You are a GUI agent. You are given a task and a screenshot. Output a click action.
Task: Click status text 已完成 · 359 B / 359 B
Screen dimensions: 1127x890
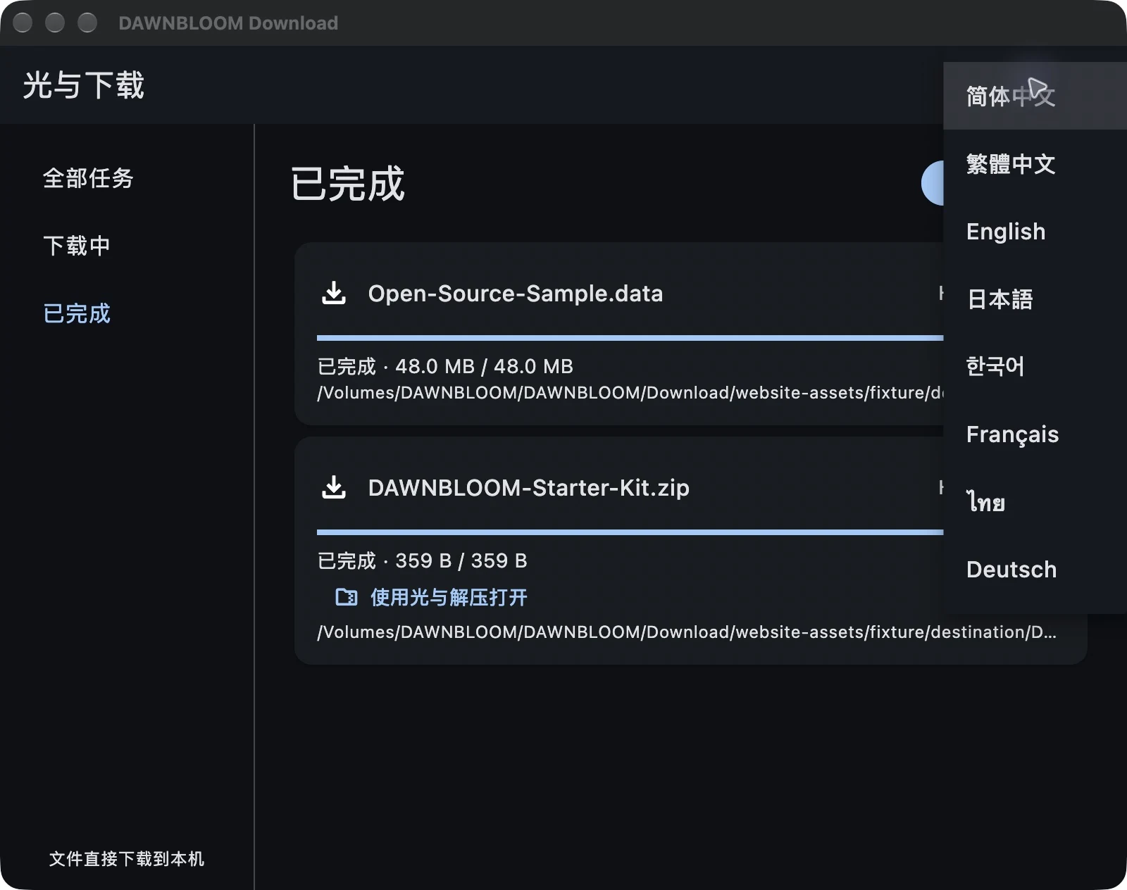click(422, 560)
